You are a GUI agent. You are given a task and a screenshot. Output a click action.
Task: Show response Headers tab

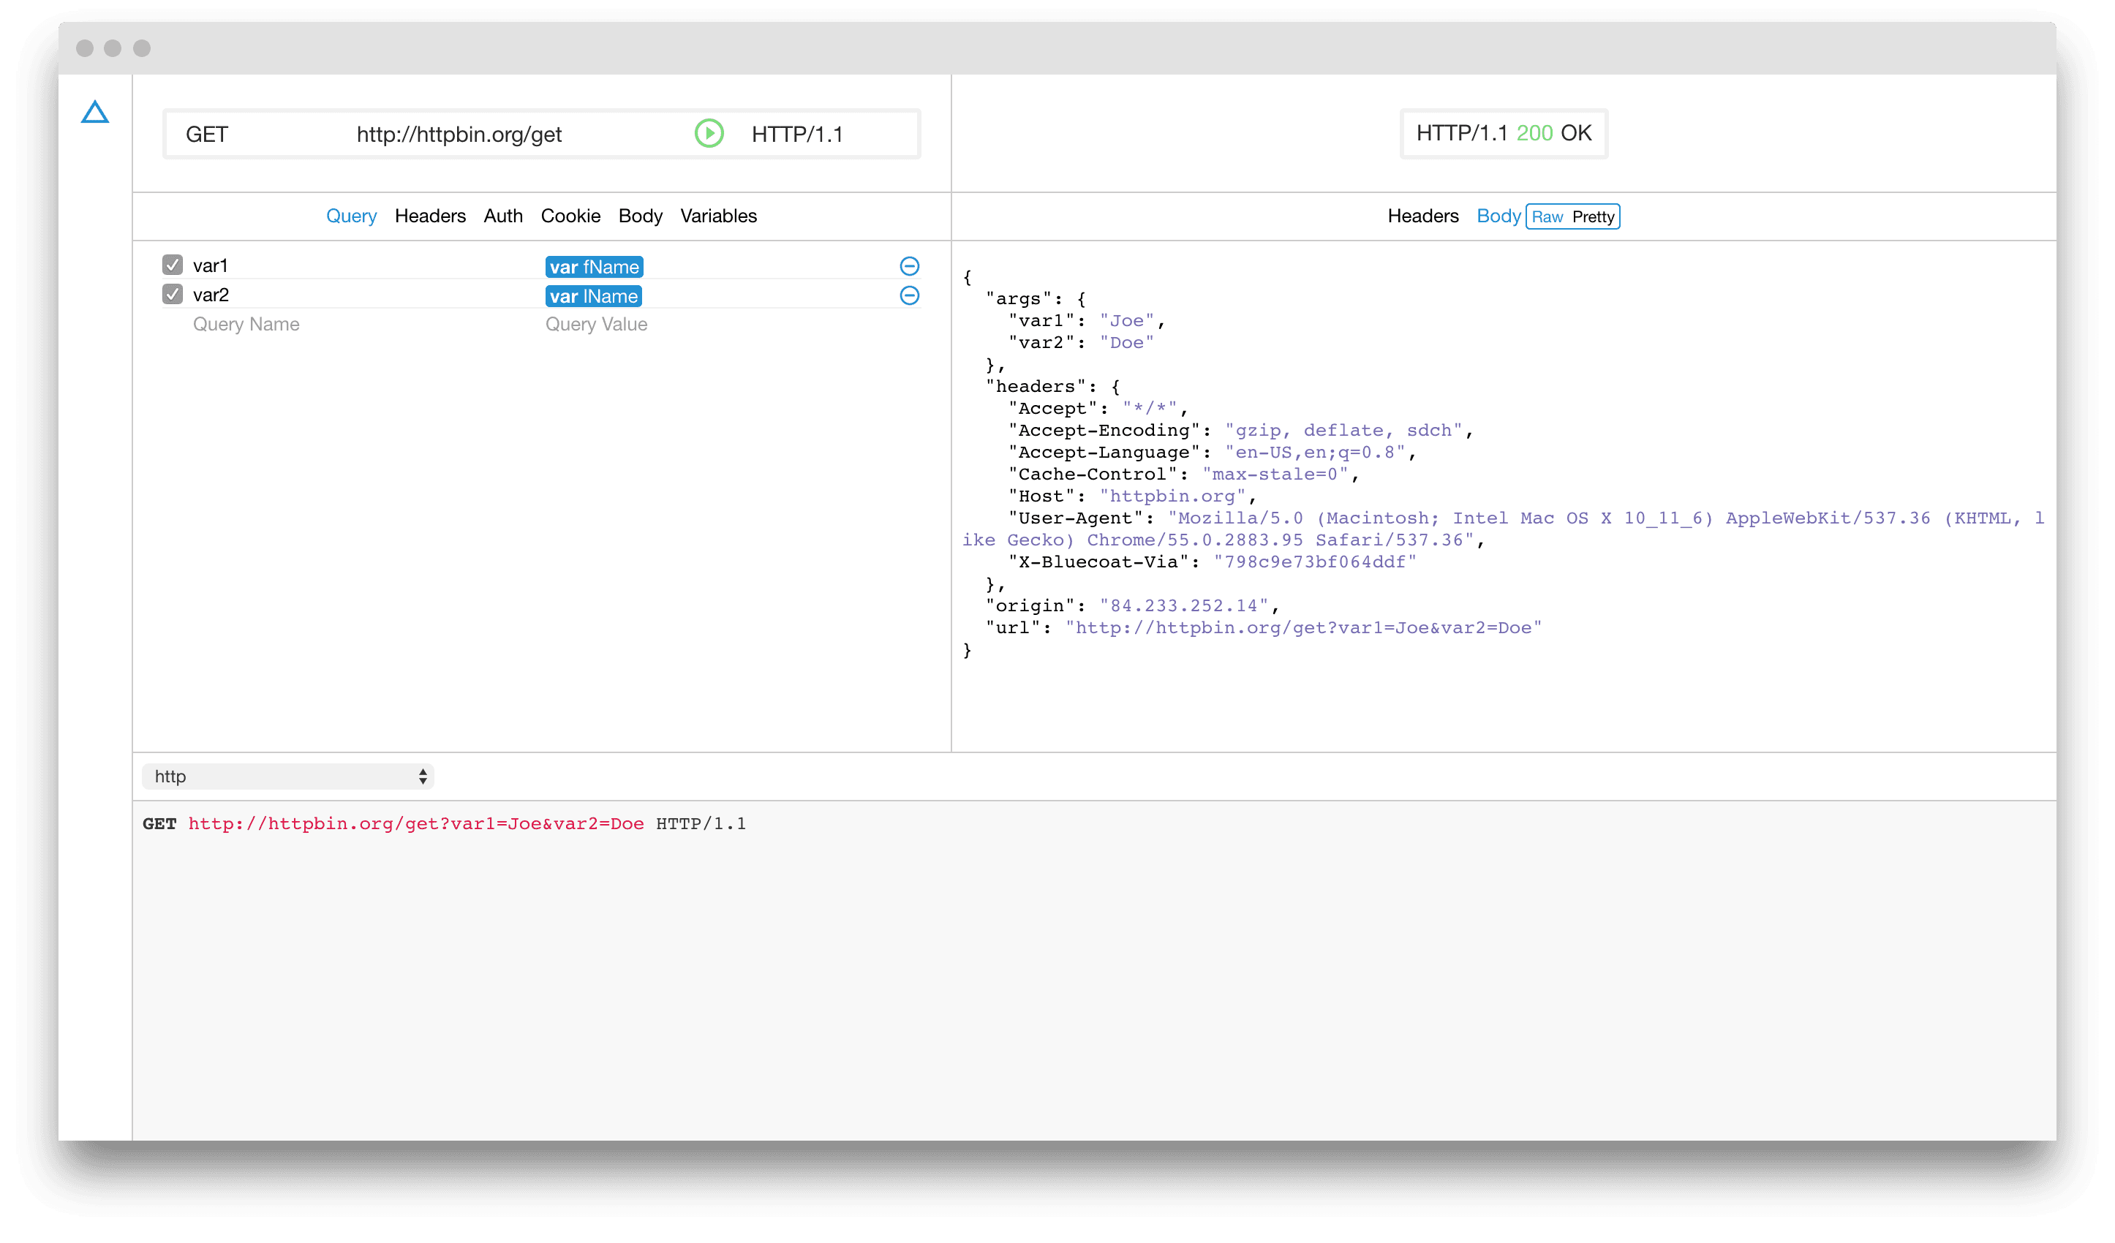[x=1422, y=216]
